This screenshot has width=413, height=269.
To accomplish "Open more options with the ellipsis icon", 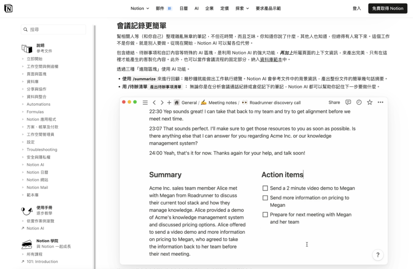I will [380, 102].
